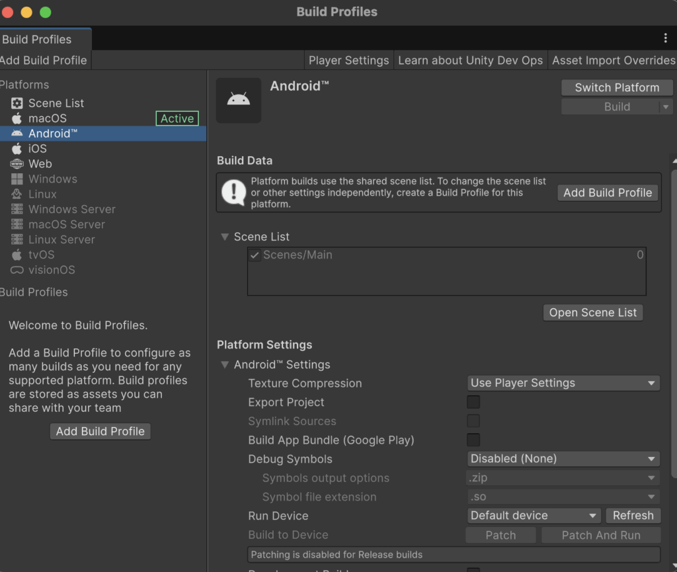Select the visionOS platform row
The image size is (677, 572).
pyautogui.click(x=102, y=270)
